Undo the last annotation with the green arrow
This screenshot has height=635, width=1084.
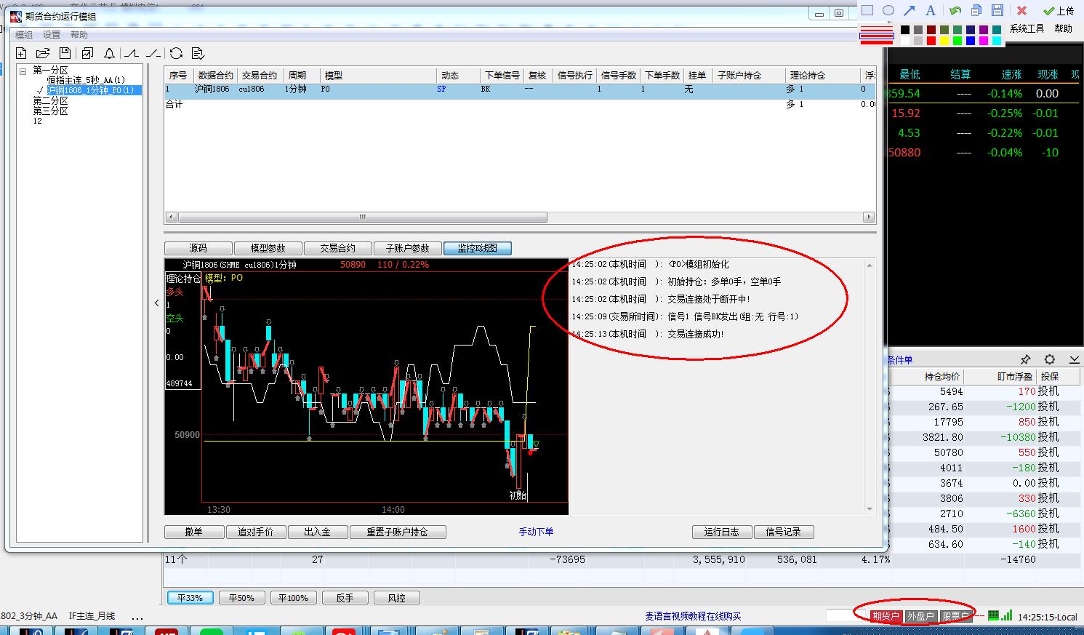point(955,10)
